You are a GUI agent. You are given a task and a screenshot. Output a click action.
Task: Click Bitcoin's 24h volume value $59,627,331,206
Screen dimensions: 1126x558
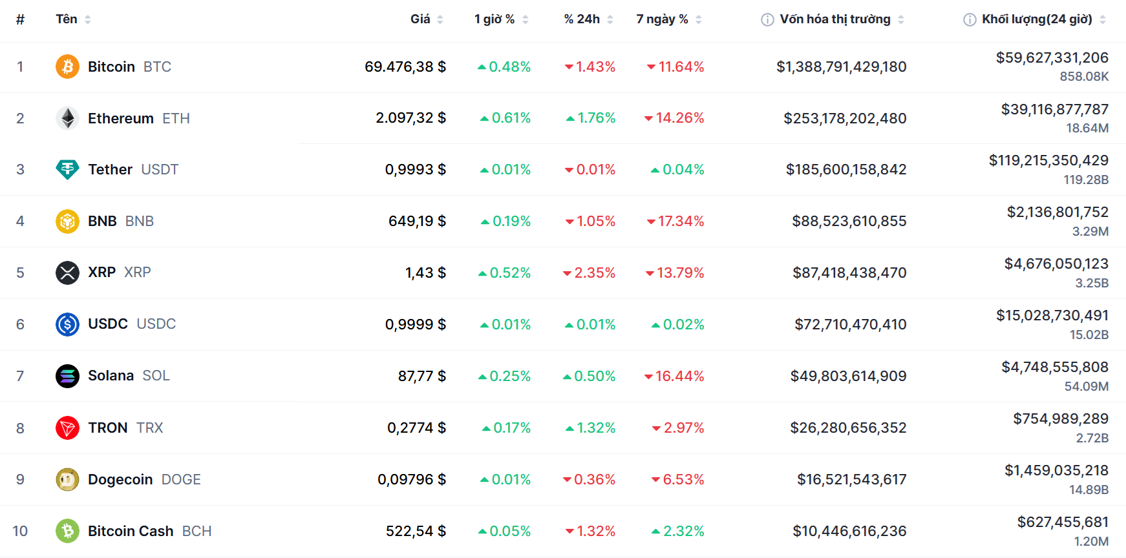tap(1052, 57)
